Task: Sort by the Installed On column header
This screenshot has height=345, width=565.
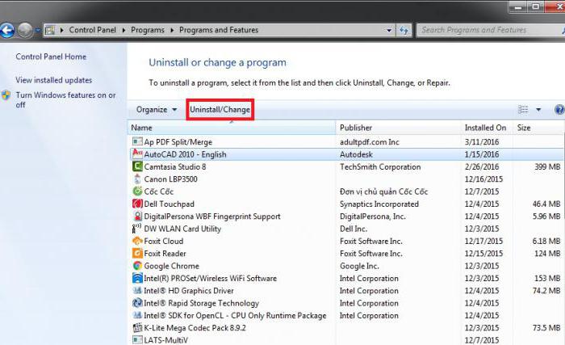Action: pos(485,128)
